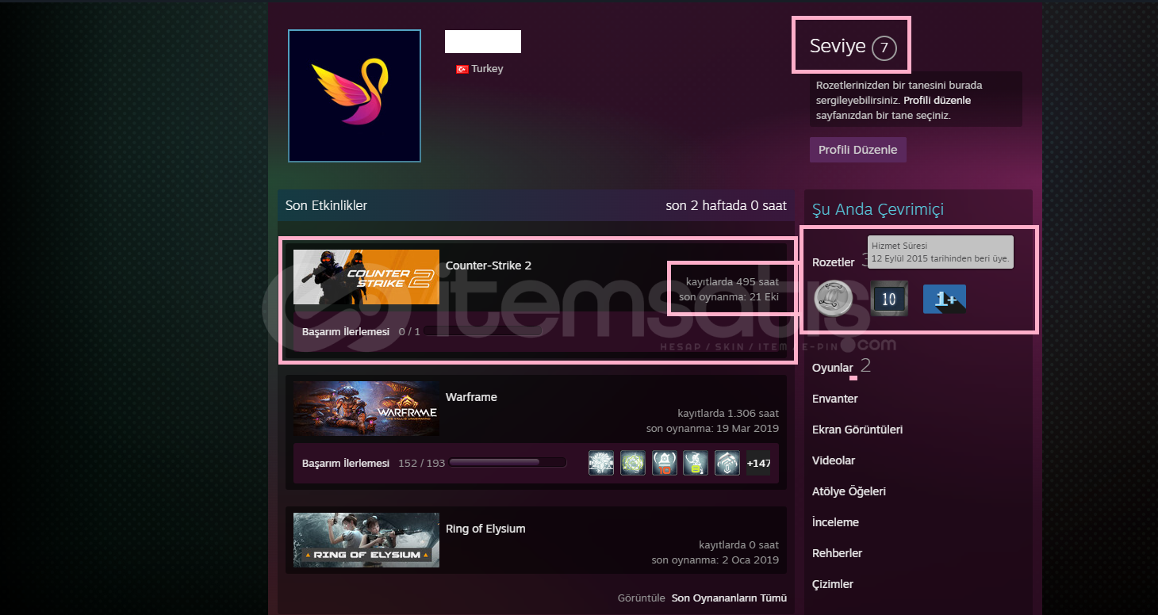View the snowflake-shaped Warframe achievement icon
Image resolution: width=1158 pixels, height=615 pixels.
[601, 463]
